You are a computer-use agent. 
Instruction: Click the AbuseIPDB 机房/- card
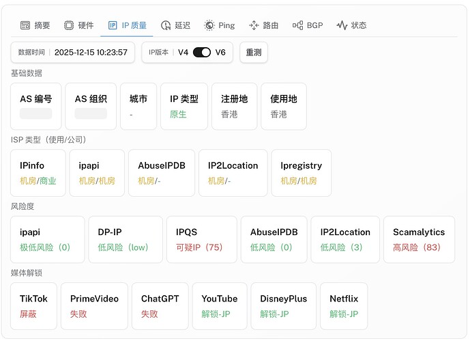[x=162, y=173]
